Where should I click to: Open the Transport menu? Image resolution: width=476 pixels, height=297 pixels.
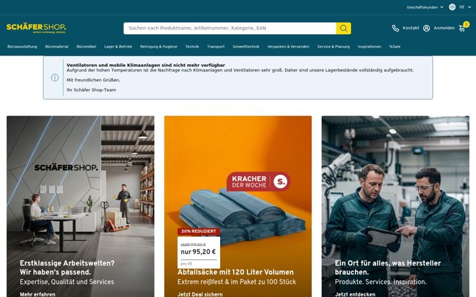click(216, 47)
